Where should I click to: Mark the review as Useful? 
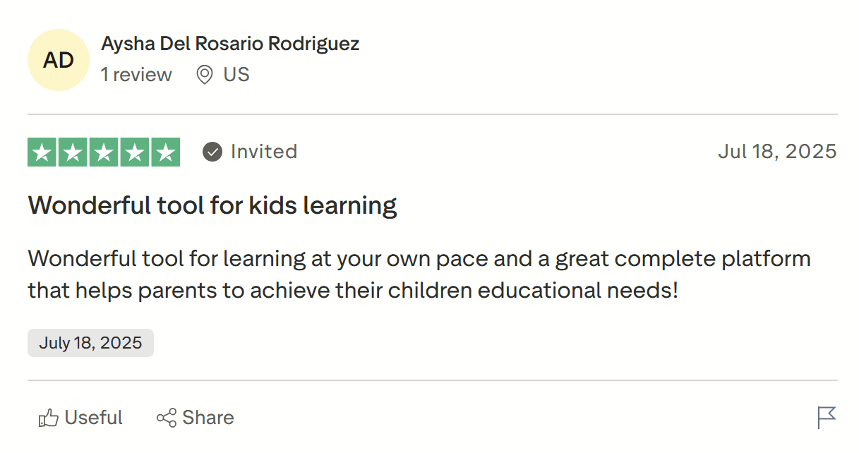[x=94, y=417]
